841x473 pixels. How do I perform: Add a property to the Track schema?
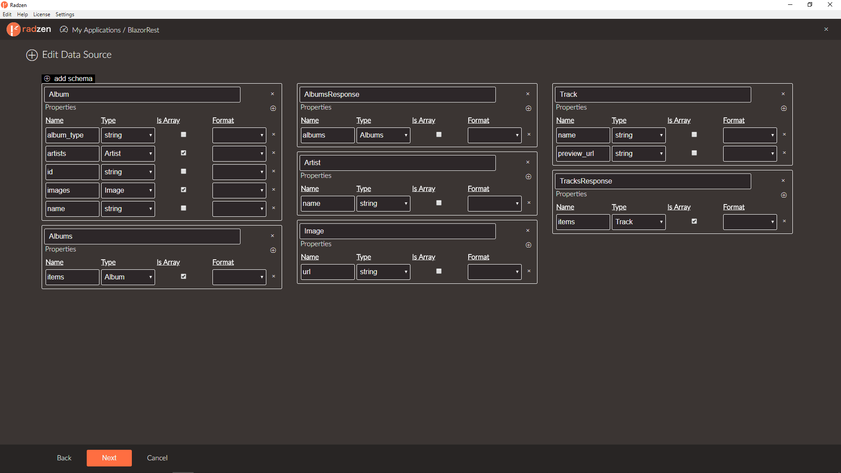(784, 108)
